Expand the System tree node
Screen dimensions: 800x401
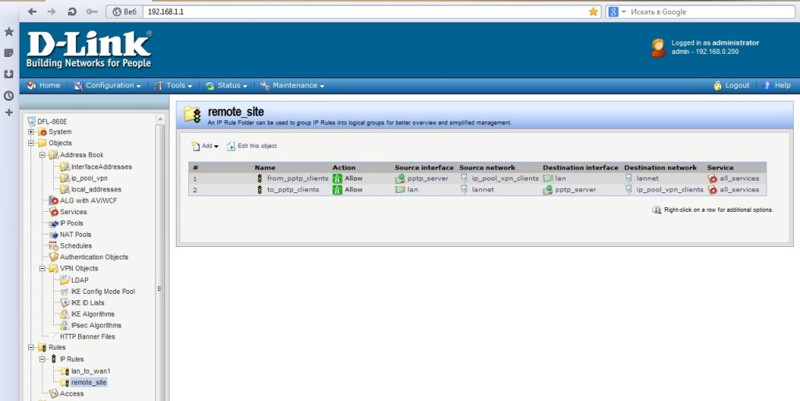31,131
